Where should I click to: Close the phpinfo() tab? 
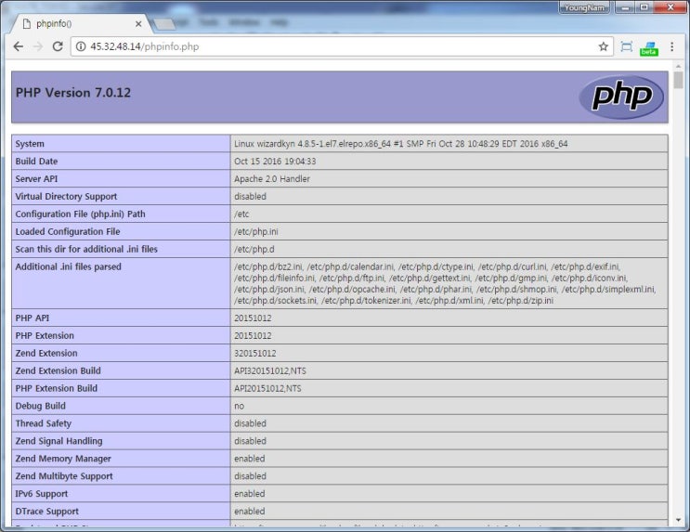pos(138,24)
